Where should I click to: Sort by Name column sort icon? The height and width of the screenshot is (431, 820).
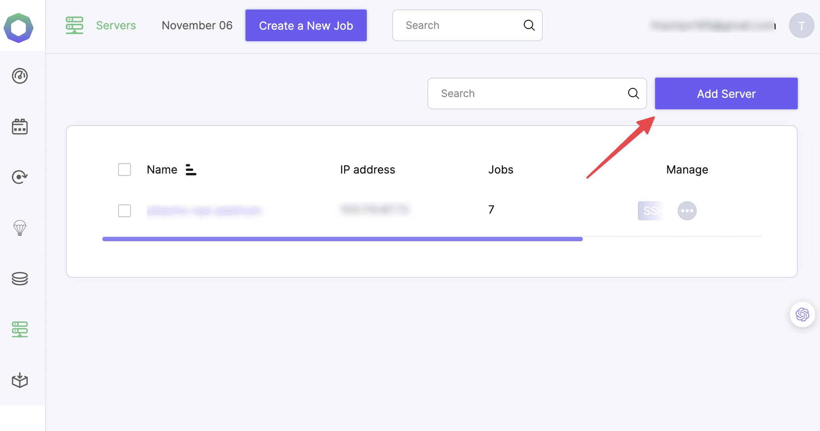coord(191,170)
